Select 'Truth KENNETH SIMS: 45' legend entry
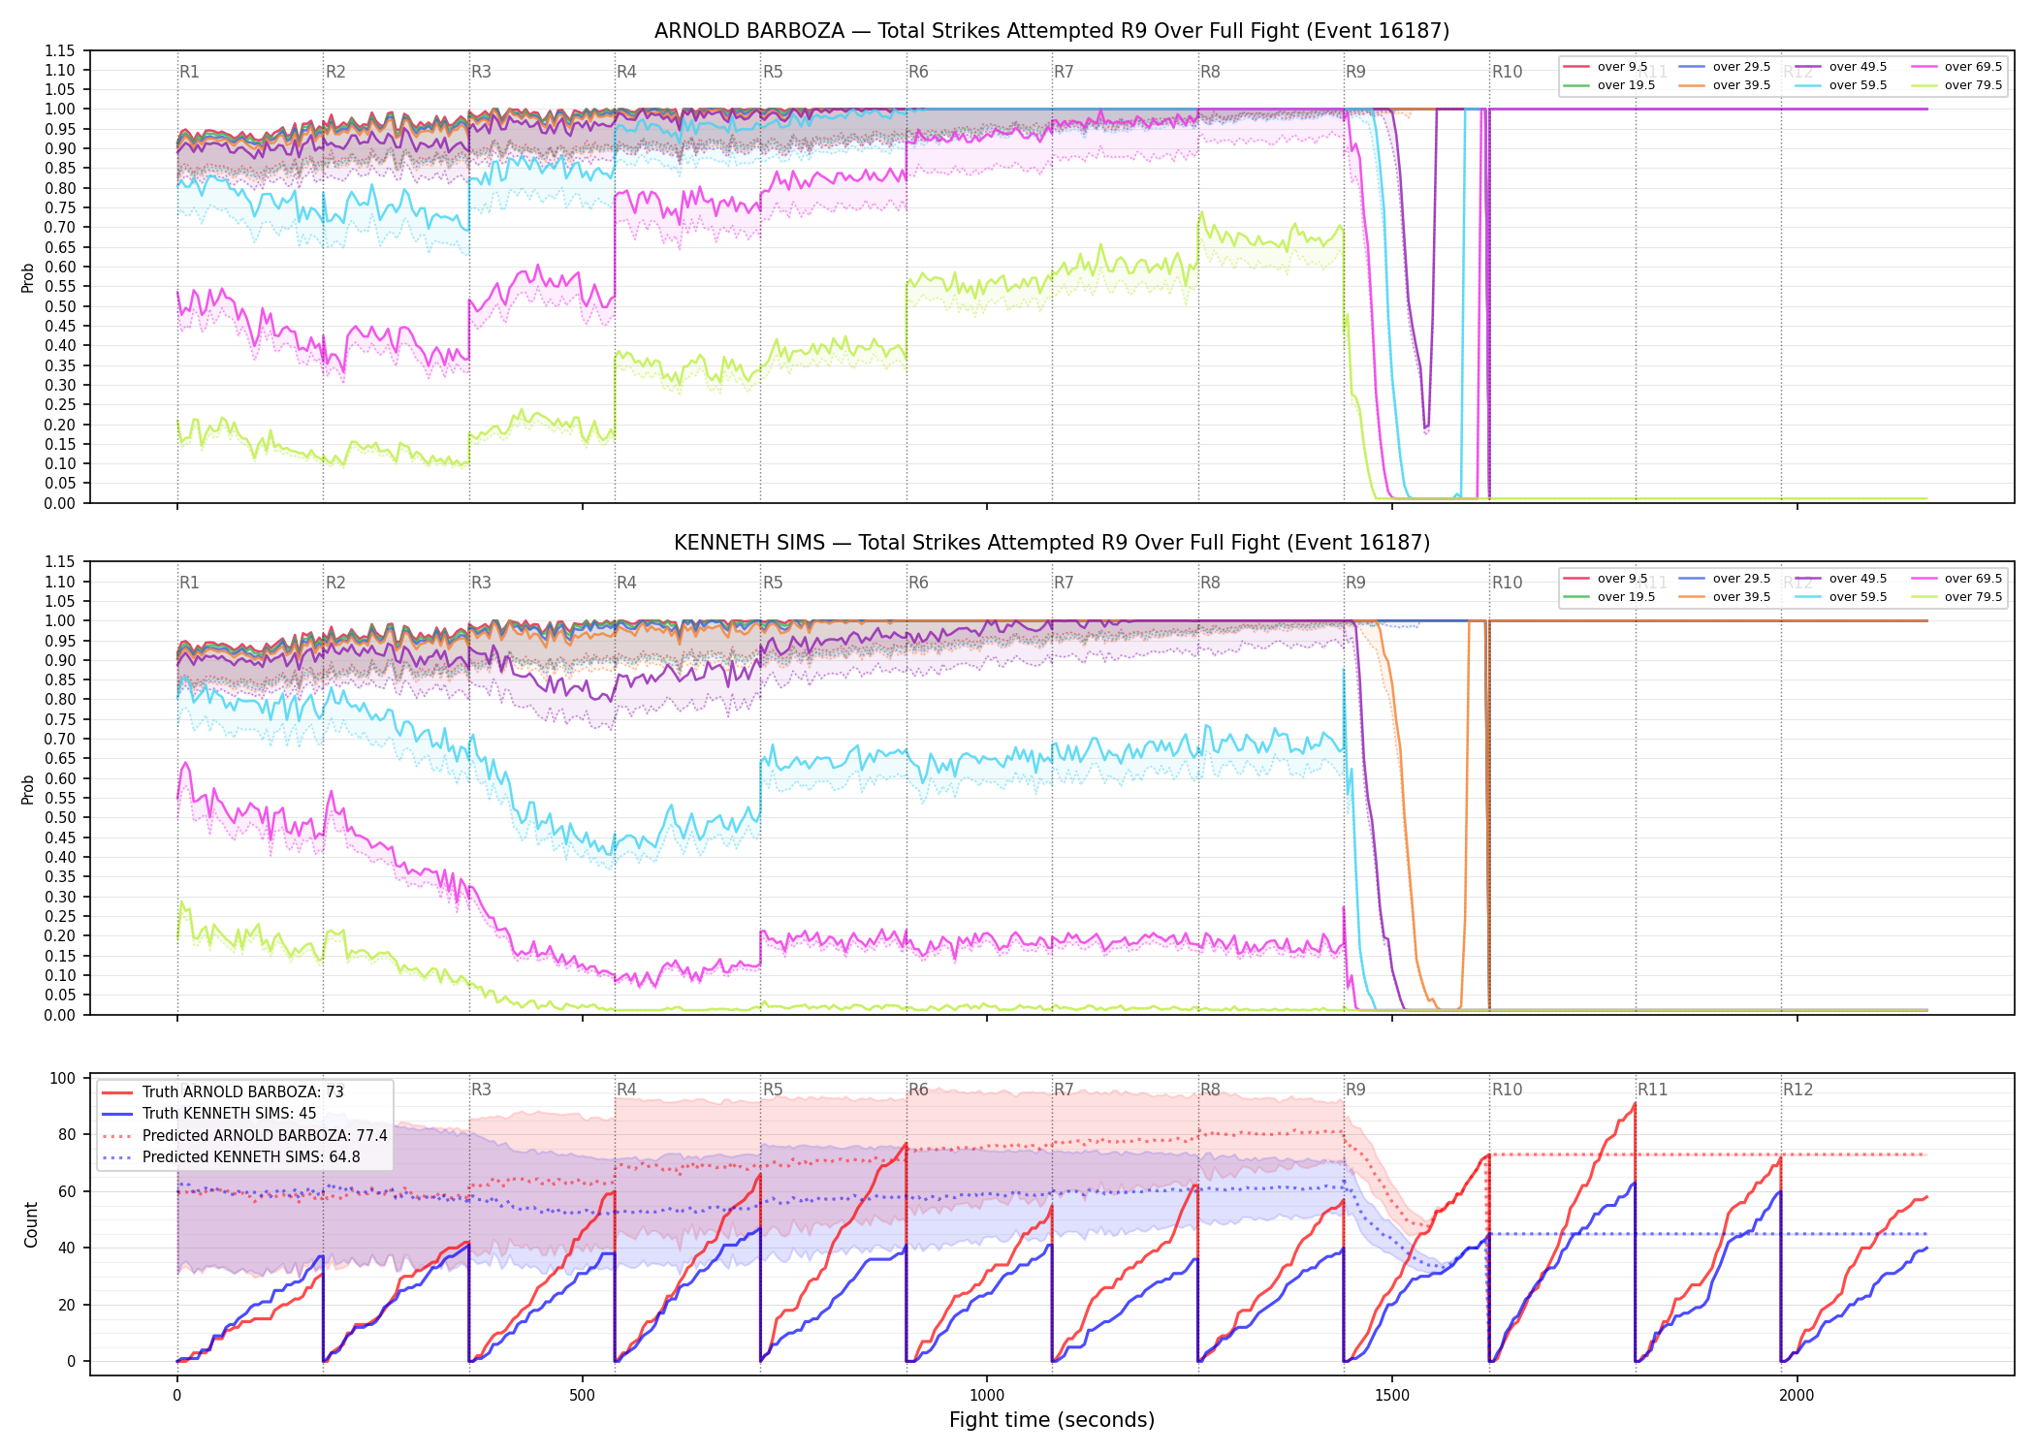 tap(208, 1113)
